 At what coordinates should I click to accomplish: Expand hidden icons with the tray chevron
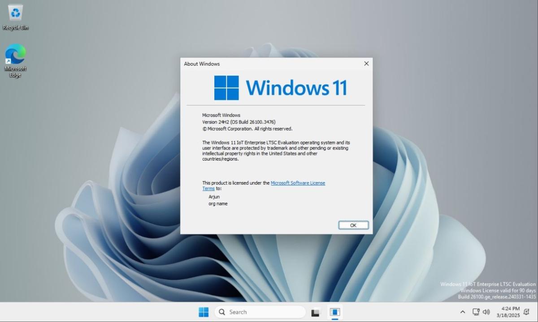coord(463,312)
